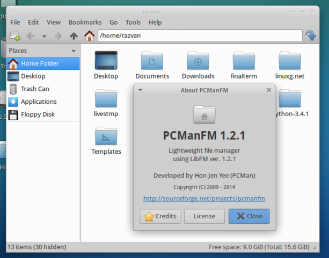Open the navigation history dropdown arrow

coord(44,37)
